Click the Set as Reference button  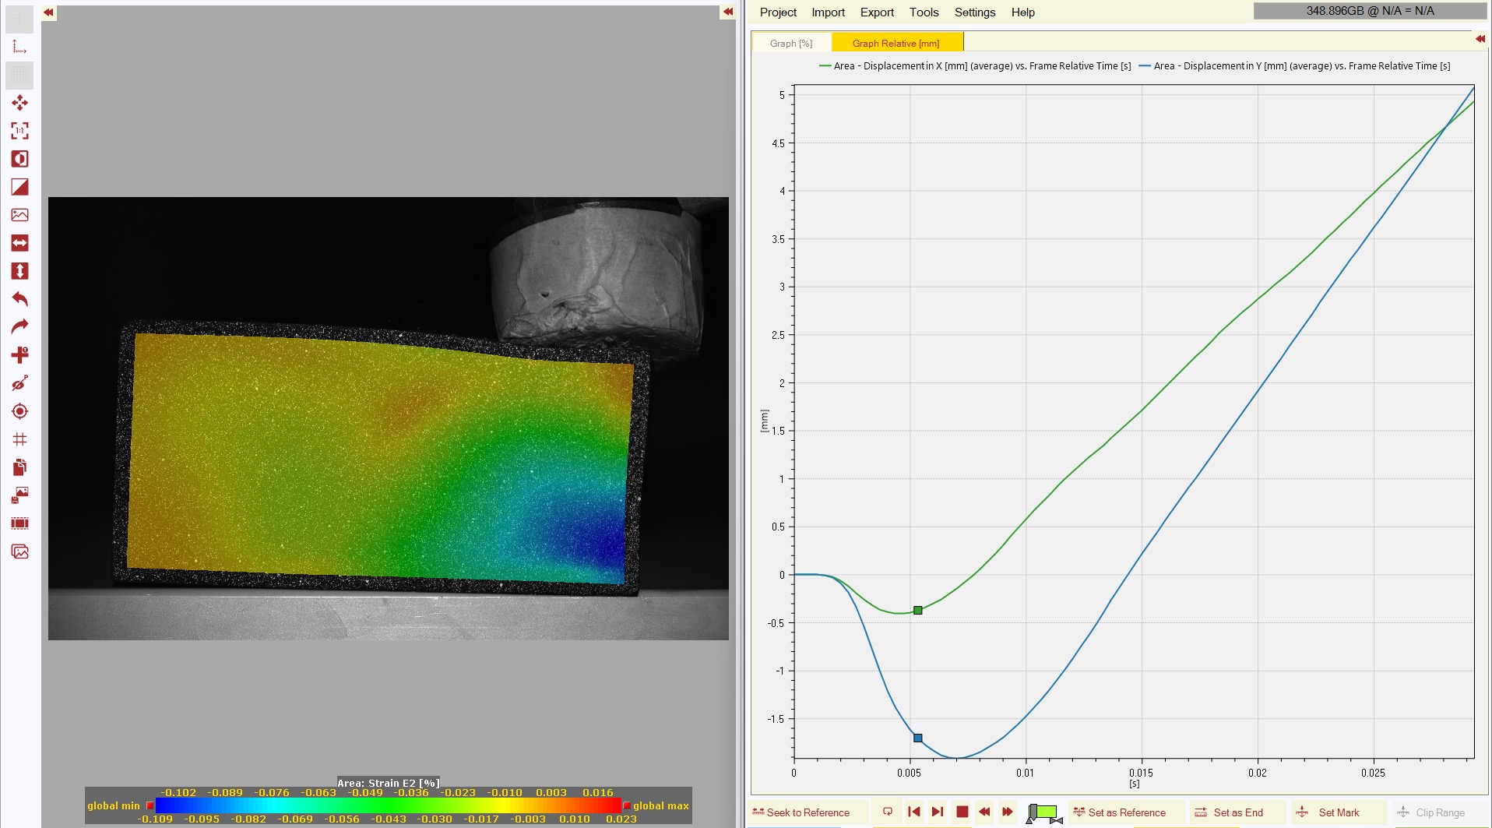(x=1125, y=812)
